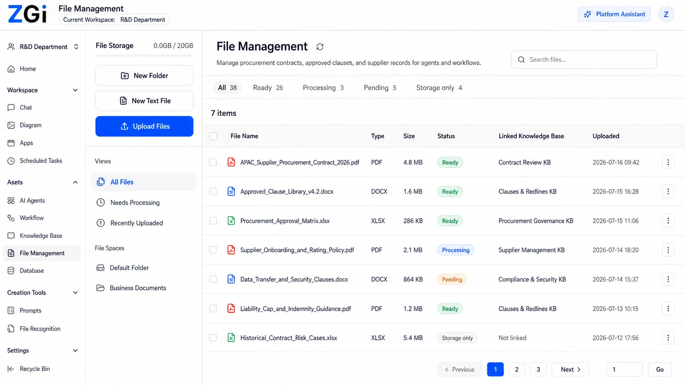Open Prompts in the sidebar
Screen dimensions: 685x385
coord(30,311)
